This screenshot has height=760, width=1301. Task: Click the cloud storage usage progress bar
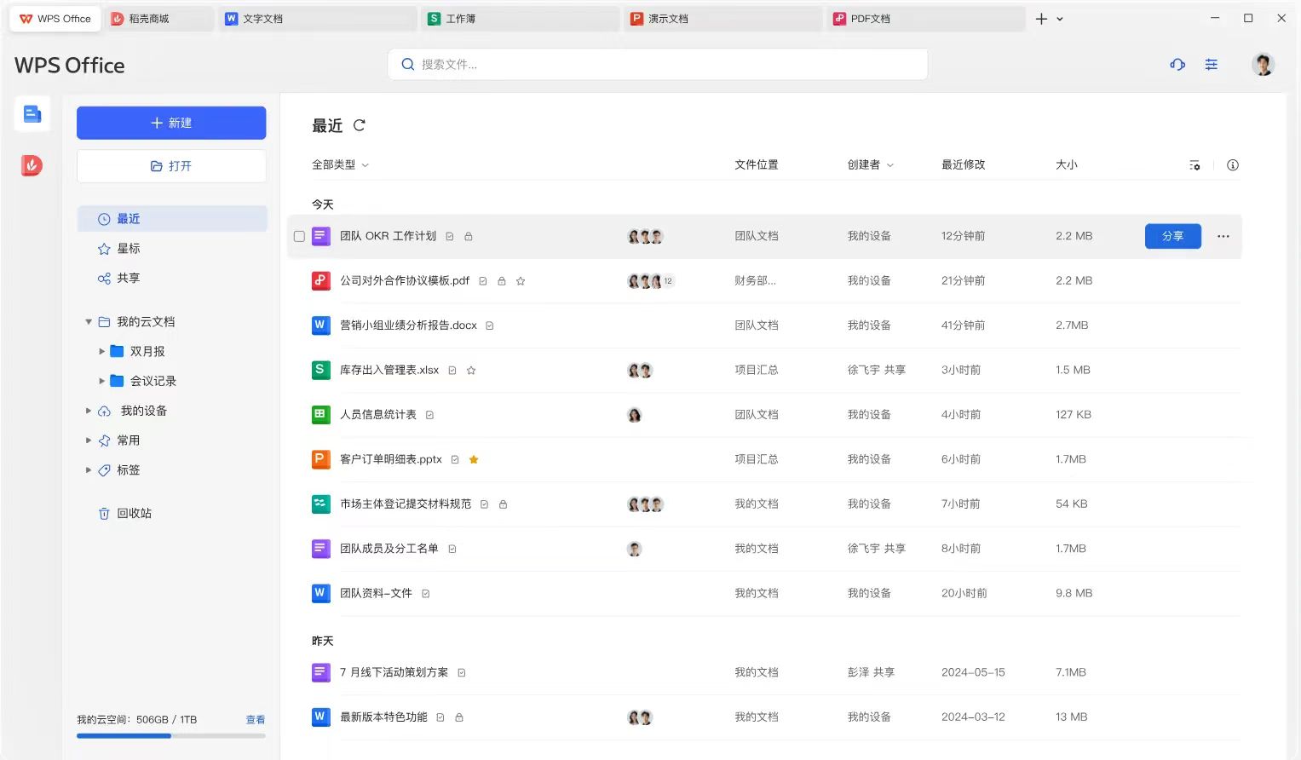[170, 735]
